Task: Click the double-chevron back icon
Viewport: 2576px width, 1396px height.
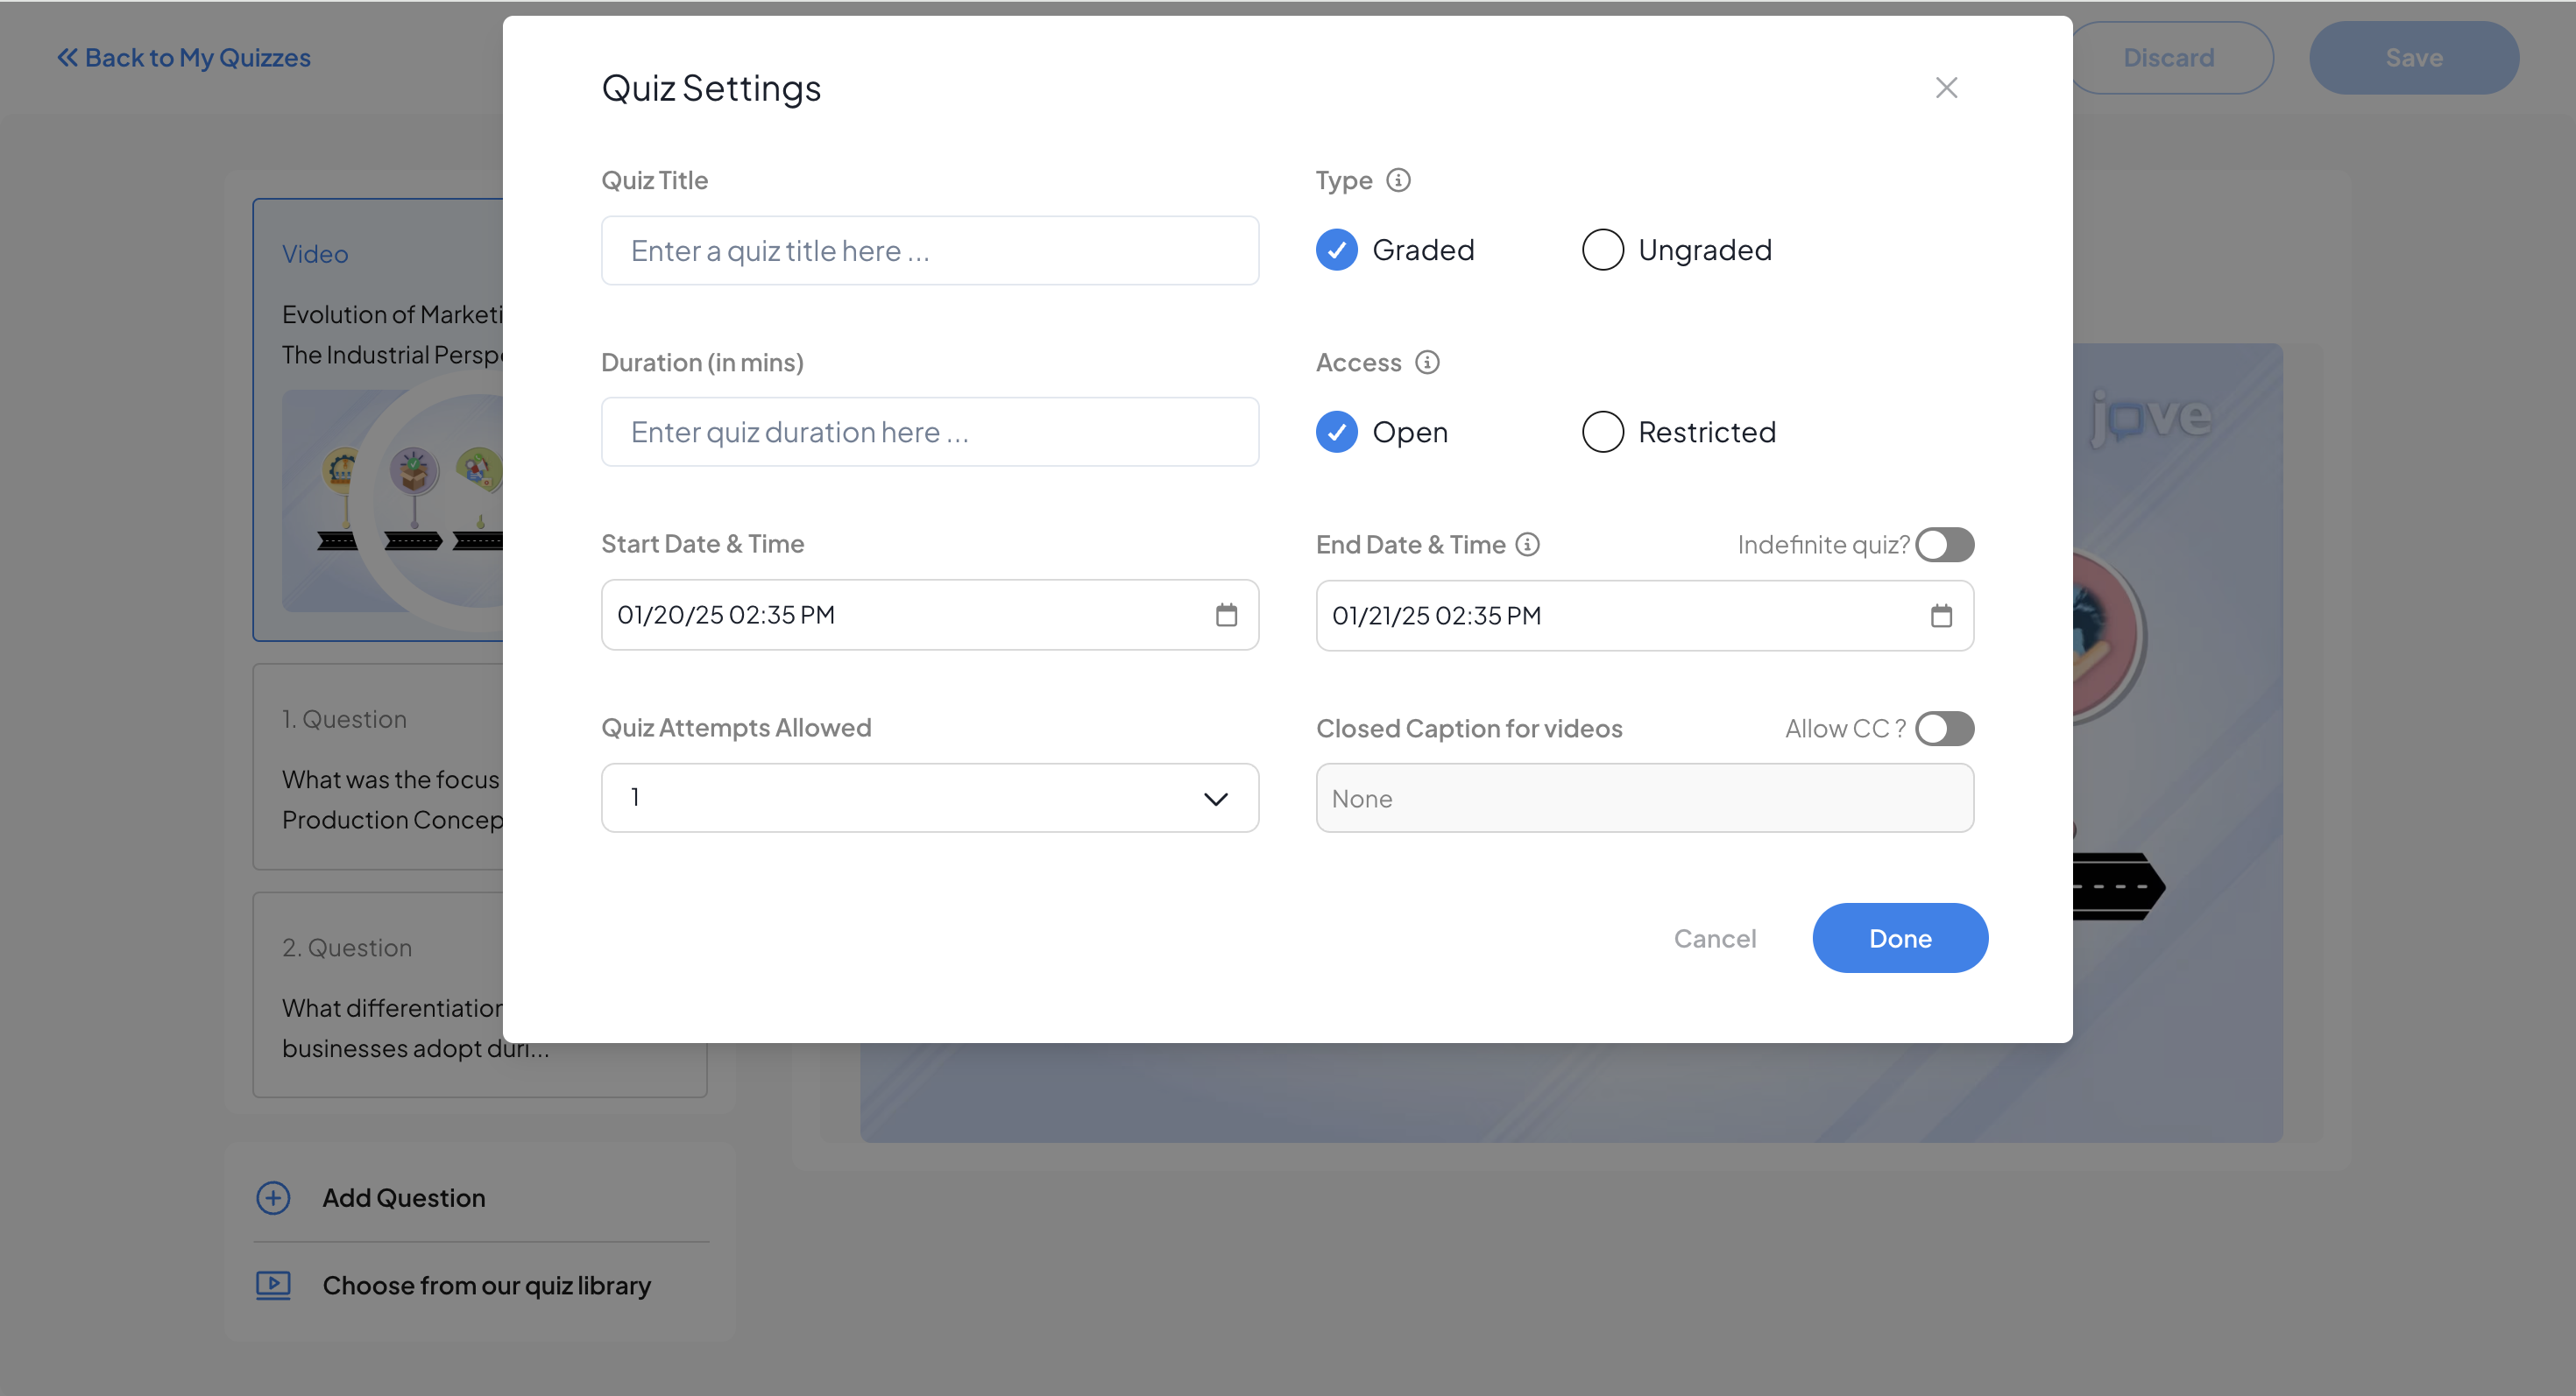Action: click(67, 57)
